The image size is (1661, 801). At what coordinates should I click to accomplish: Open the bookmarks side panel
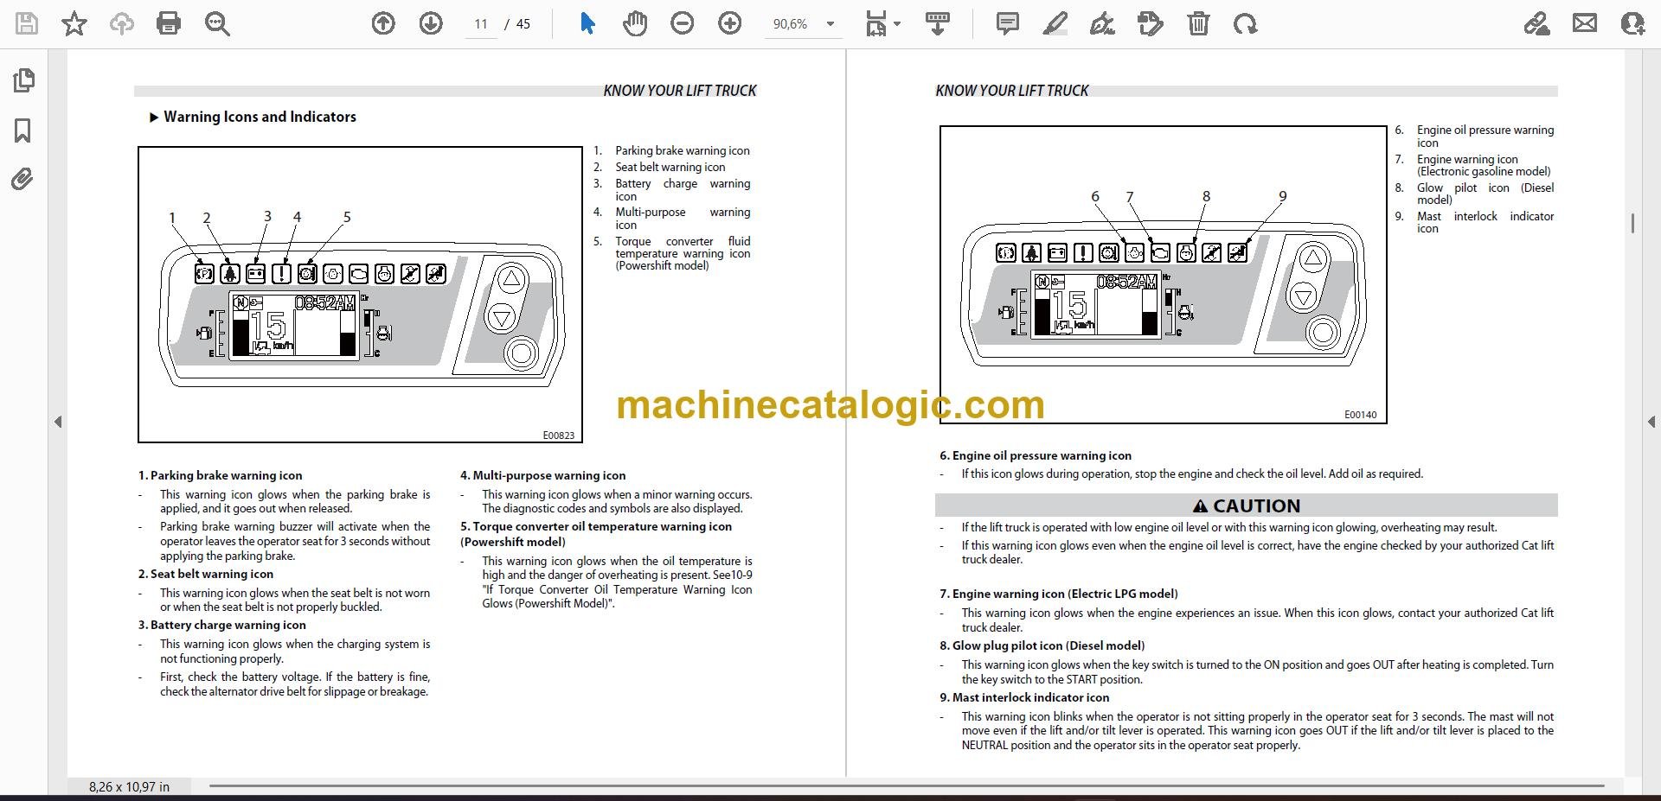coord(23,130)
